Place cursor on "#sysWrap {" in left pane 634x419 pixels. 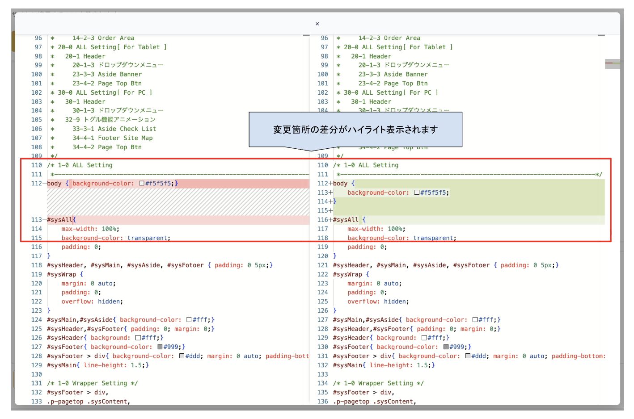point(65,274)
